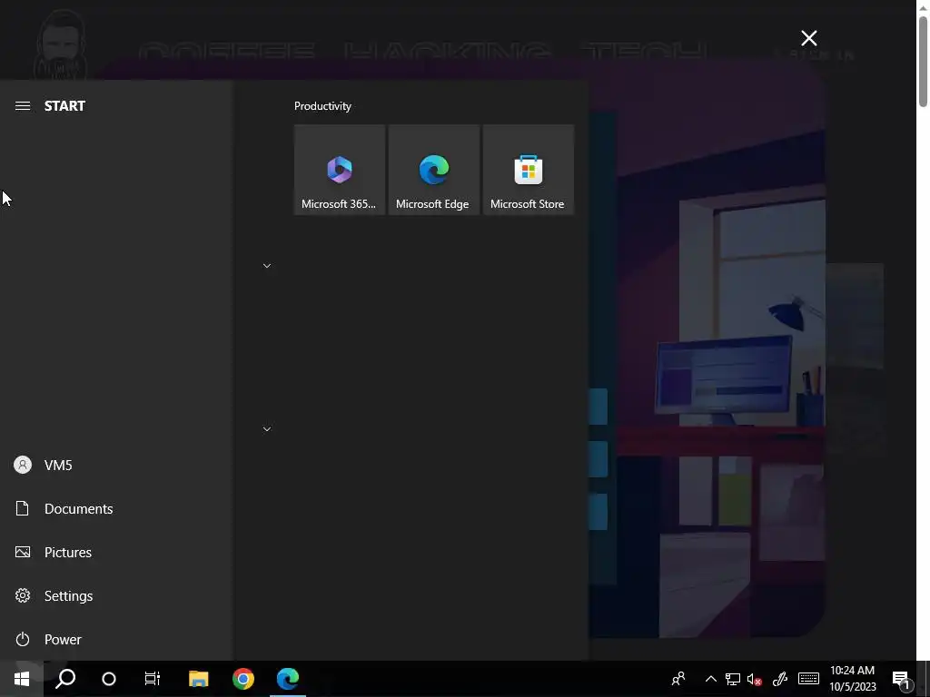Open the Power options menu
Viewport: 930px width, 697px height.
click(115, 640)
